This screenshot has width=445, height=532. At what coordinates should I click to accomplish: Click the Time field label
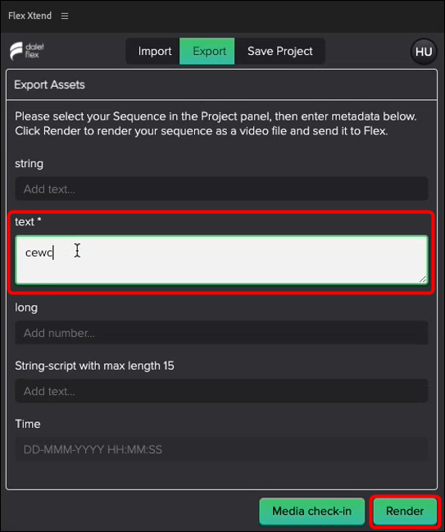pyautogui.click(x=28, y=424)
